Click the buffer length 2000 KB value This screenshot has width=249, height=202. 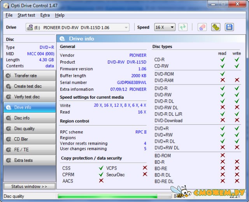139,76
